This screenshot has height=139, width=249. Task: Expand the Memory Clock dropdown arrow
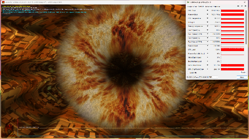click(x=208, y=15)
